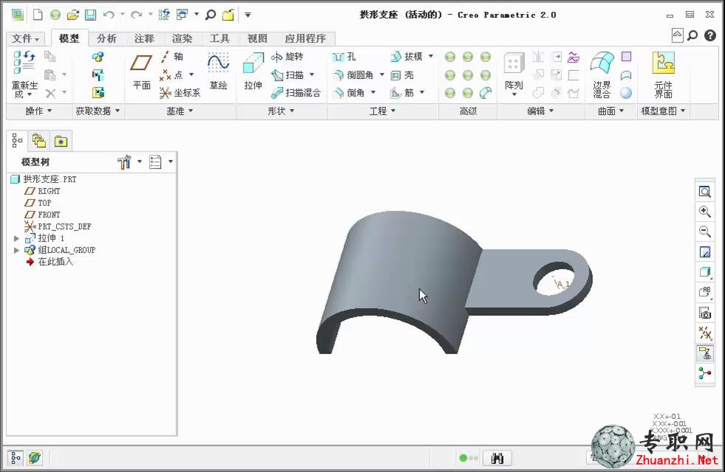Open Component Interface (元件界面)
Viewport: 725px width, 472px height.
tap(663, 74)
